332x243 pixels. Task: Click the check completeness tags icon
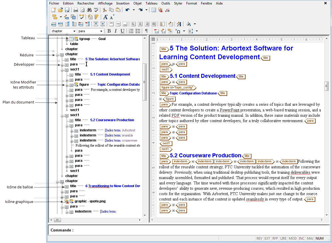[x=82, y=17]
